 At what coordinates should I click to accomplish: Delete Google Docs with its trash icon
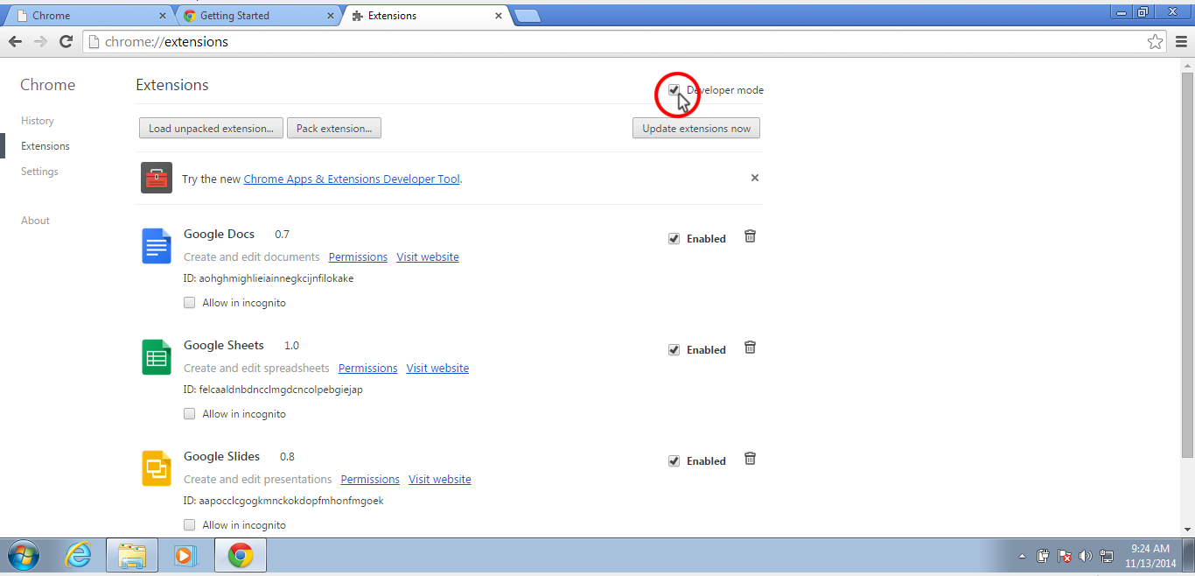(750, 236)
